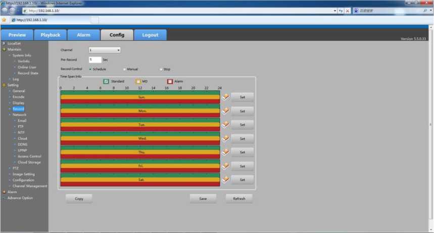Select the Manual record control option
Screen dimensions: 434x233
point(125,69)
